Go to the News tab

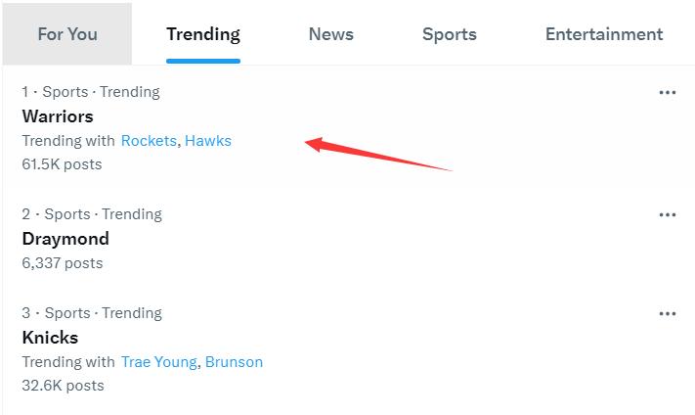point(331,34)
